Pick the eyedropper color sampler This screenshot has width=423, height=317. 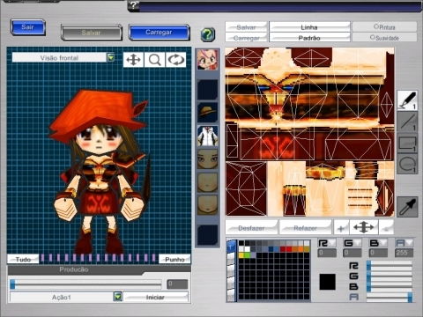(x=407, y=207)
